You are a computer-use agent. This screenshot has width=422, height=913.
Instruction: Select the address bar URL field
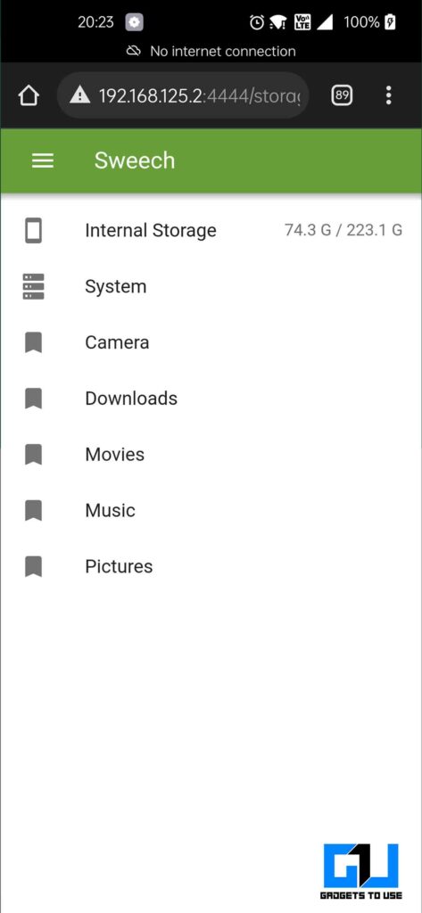click(x=183, y=95)
